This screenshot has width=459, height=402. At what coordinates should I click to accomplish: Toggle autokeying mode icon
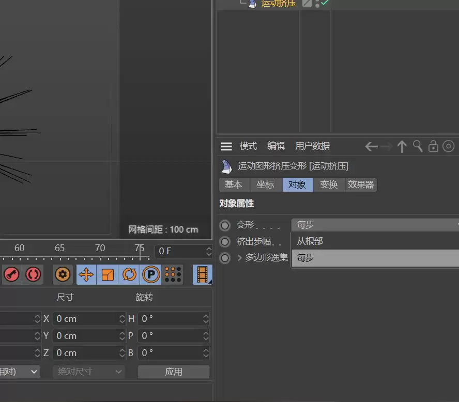pos(33,274)
